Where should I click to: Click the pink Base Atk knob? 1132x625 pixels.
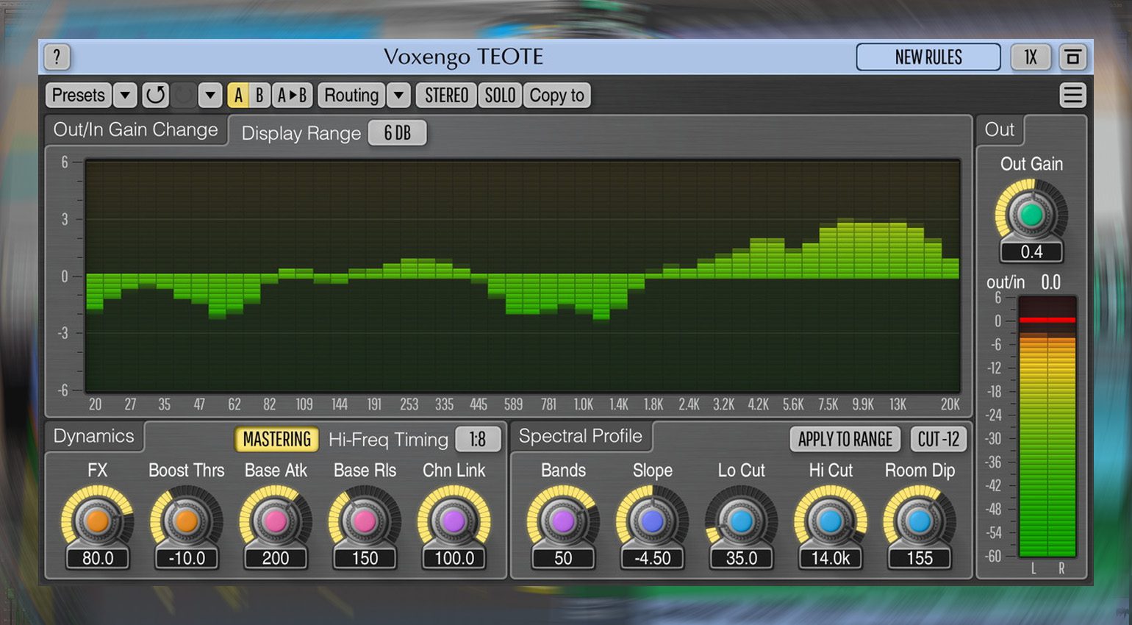pyautogui.click(x=276, y=521)
